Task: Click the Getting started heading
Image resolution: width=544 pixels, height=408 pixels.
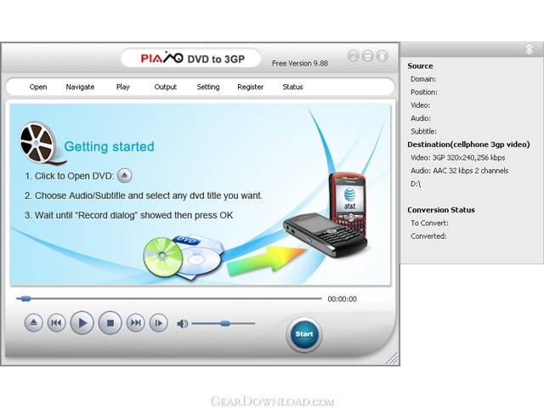Action: [109, 146]
